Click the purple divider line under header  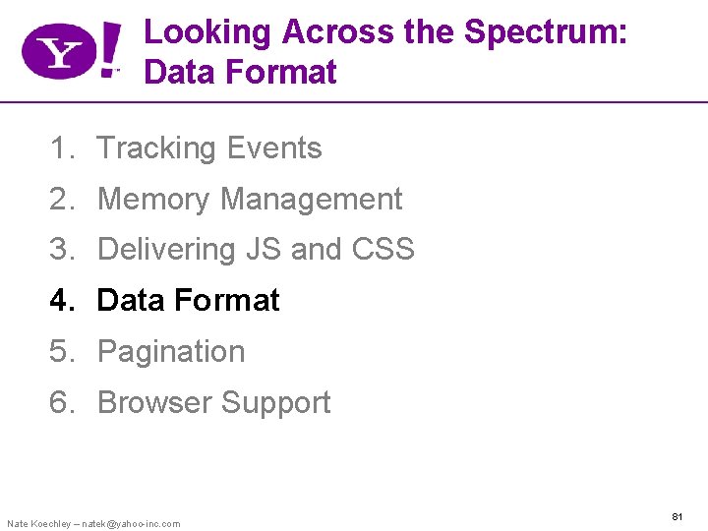tap(393, 101)
